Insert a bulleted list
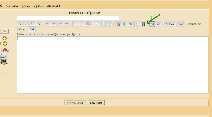Viewport: 212px width, 117px height. (x=75, y=24)
